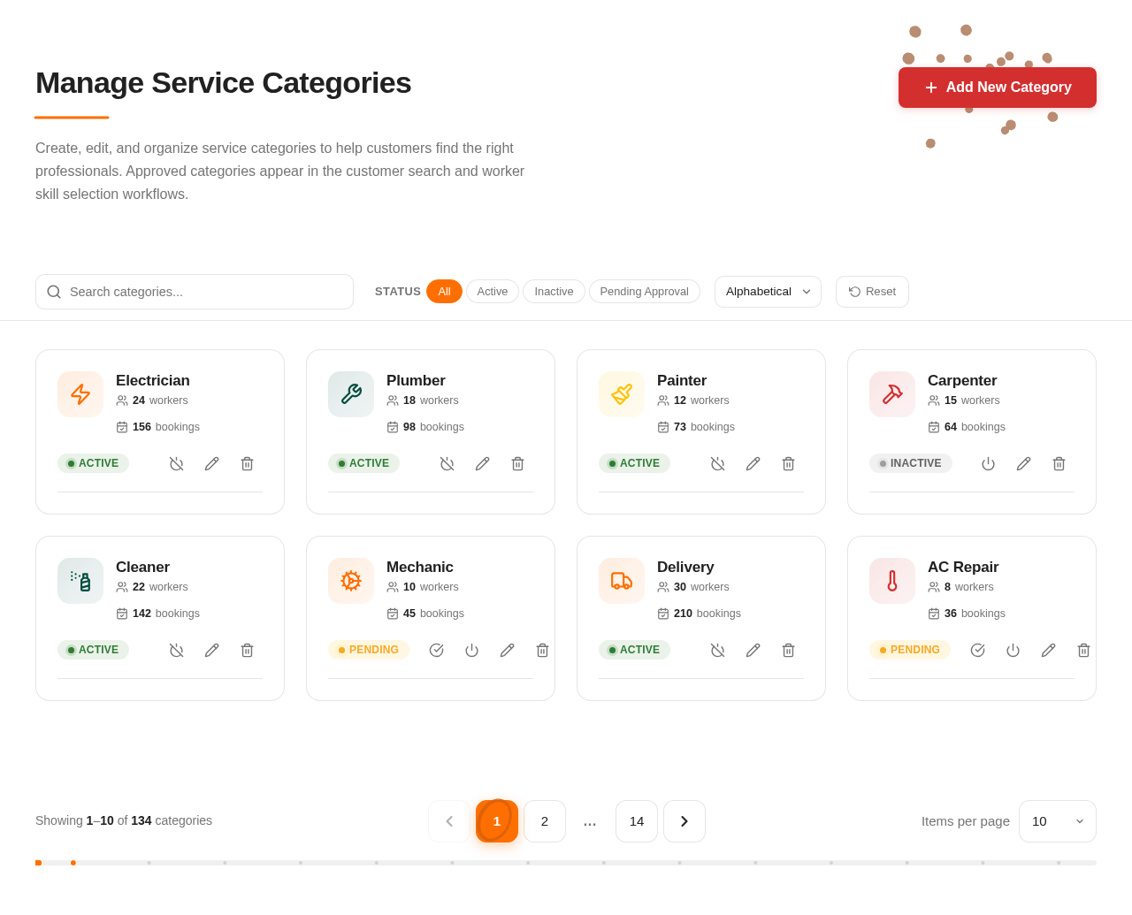Click the Plumber wrench icon
1132x915 pixels.
[351, 394]
